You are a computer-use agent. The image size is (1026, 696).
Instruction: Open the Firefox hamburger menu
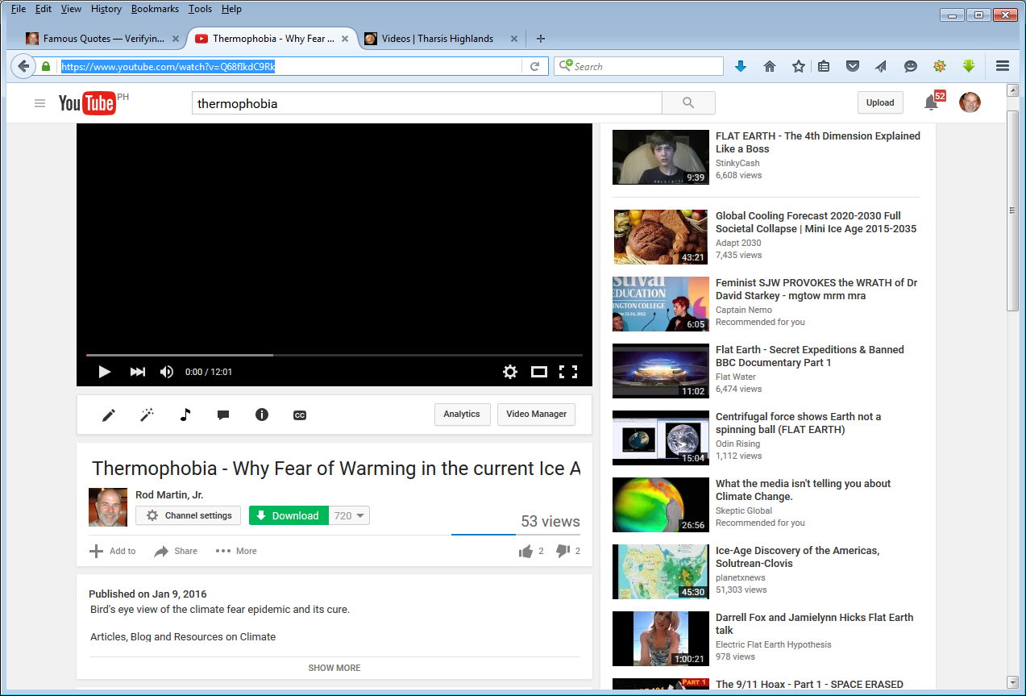pyautogui.click(x=1003, y=66)
